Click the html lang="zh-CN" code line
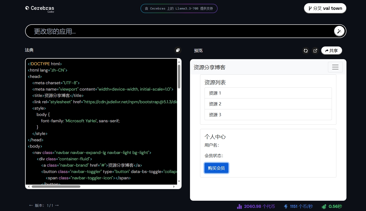 point(48,70)
